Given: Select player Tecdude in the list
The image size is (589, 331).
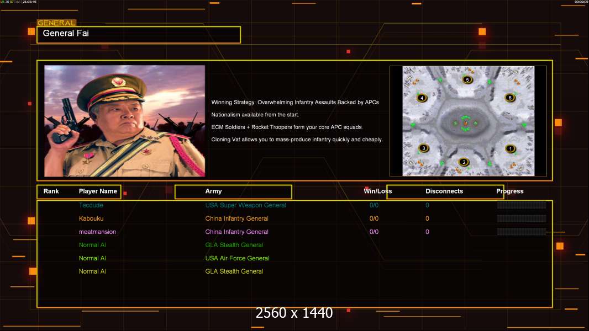Looking at the screenshot, I should 91,205.
